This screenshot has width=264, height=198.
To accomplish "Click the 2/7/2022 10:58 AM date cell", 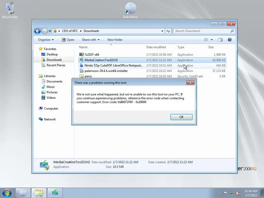I will [159, 55].
